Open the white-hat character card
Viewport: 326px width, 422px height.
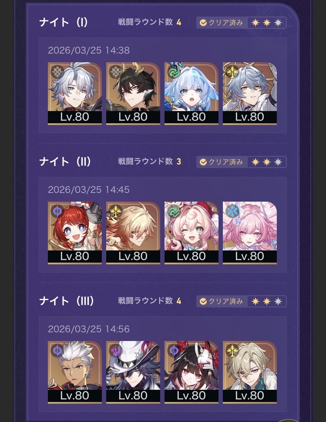tap(133, 372)
